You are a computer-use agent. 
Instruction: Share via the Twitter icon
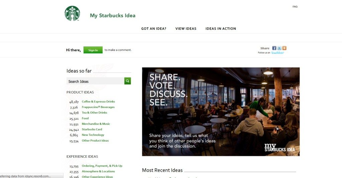click(279, 48)
